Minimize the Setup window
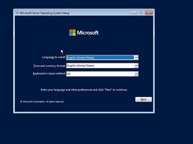193x144 pixels. point(133,13)
